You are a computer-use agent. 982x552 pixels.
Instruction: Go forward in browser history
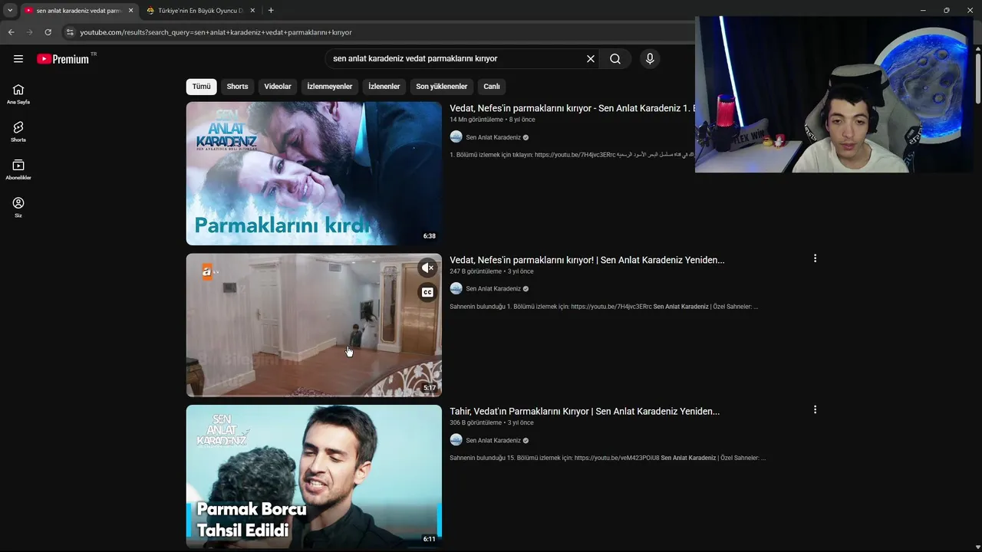tap(29, 32)
